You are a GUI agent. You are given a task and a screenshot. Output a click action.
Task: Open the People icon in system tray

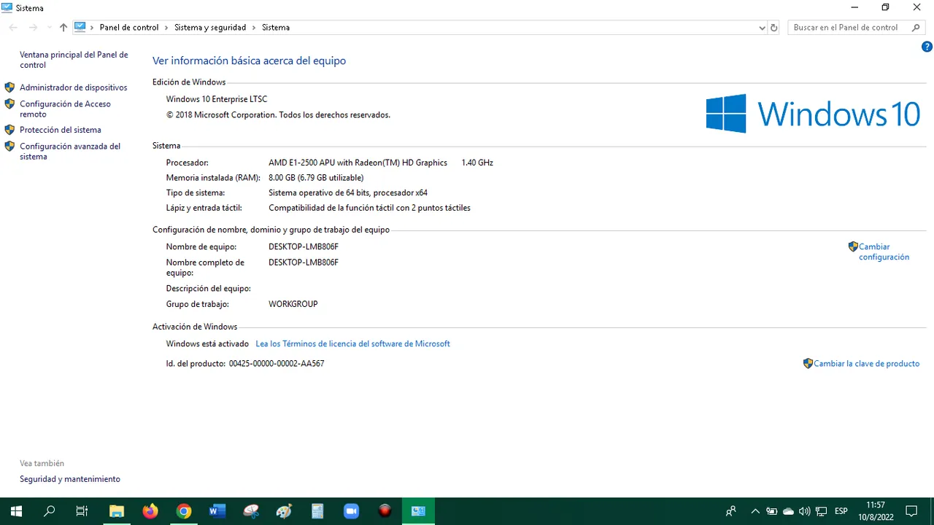tap(731, 511)
